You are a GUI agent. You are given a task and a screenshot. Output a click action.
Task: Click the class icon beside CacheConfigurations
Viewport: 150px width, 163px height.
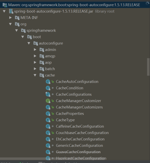(x=48, y=94)
